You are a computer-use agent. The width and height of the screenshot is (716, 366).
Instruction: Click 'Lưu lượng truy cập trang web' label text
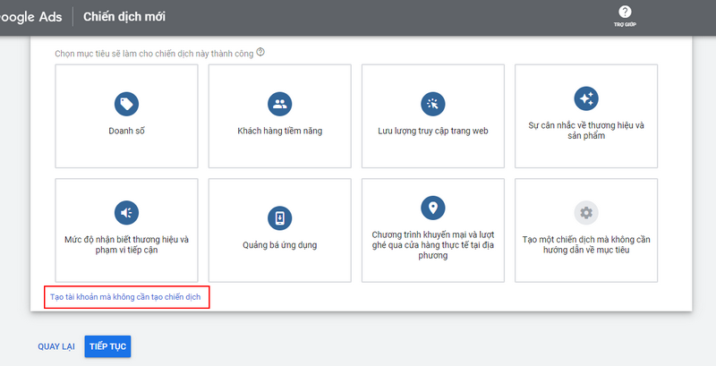point(433,131)
